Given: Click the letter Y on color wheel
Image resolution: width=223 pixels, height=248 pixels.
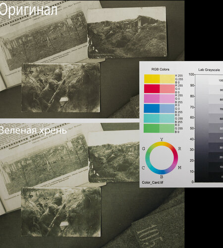Looking at the screenshot, I should (162, 139).
